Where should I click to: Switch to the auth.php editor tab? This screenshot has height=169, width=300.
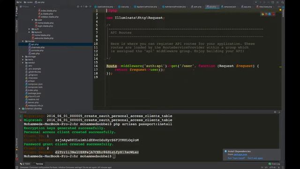tap(197, 7)
